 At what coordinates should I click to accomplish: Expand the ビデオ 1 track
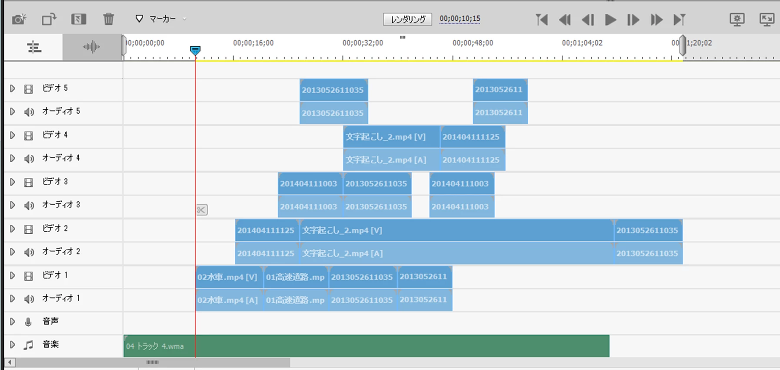click(x=13, y=275)
